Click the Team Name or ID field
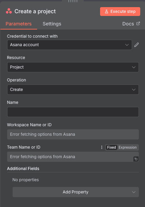This screenshot has width=145, height=207. tap(73, 157)
